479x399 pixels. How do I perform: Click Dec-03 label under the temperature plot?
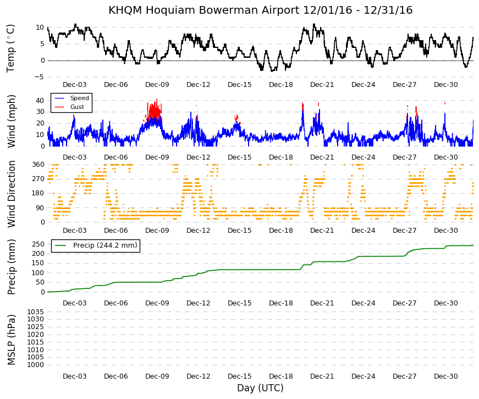[x=75, y=85]
